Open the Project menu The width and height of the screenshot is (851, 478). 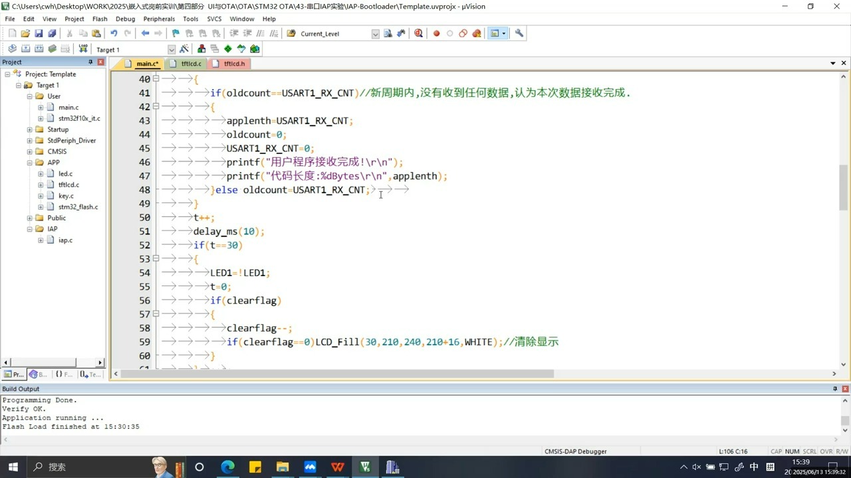tap(74, 19)
